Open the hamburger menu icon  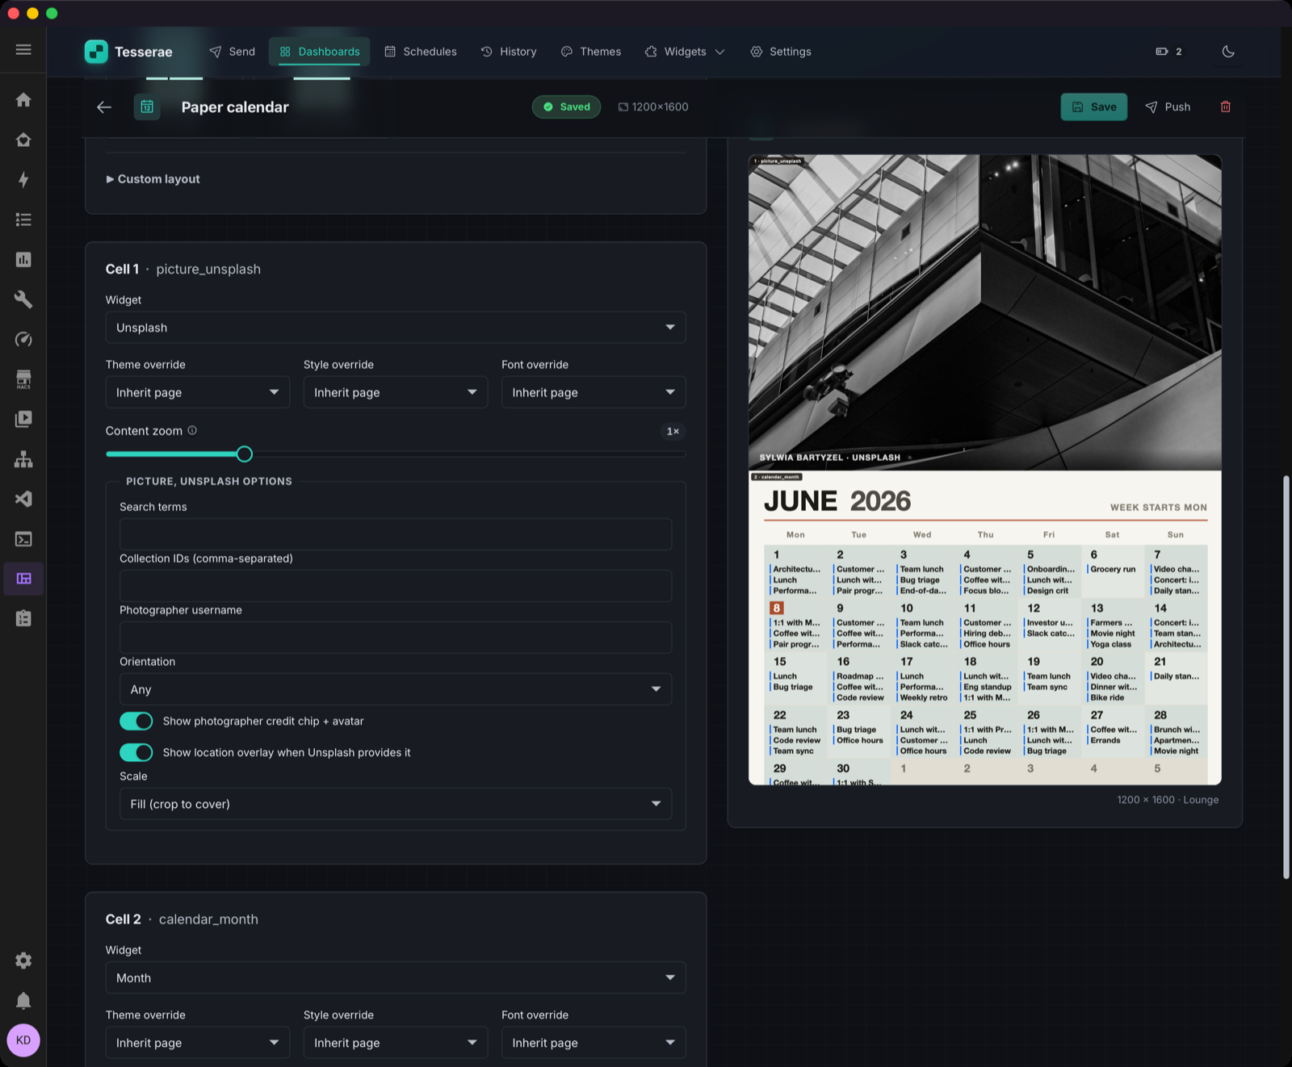tap(23, 50)
